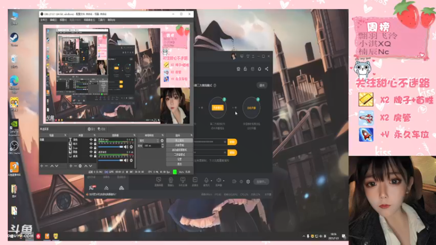Mute the microphone channel in mixer
436x245 pixels.
tap(126, 146)
